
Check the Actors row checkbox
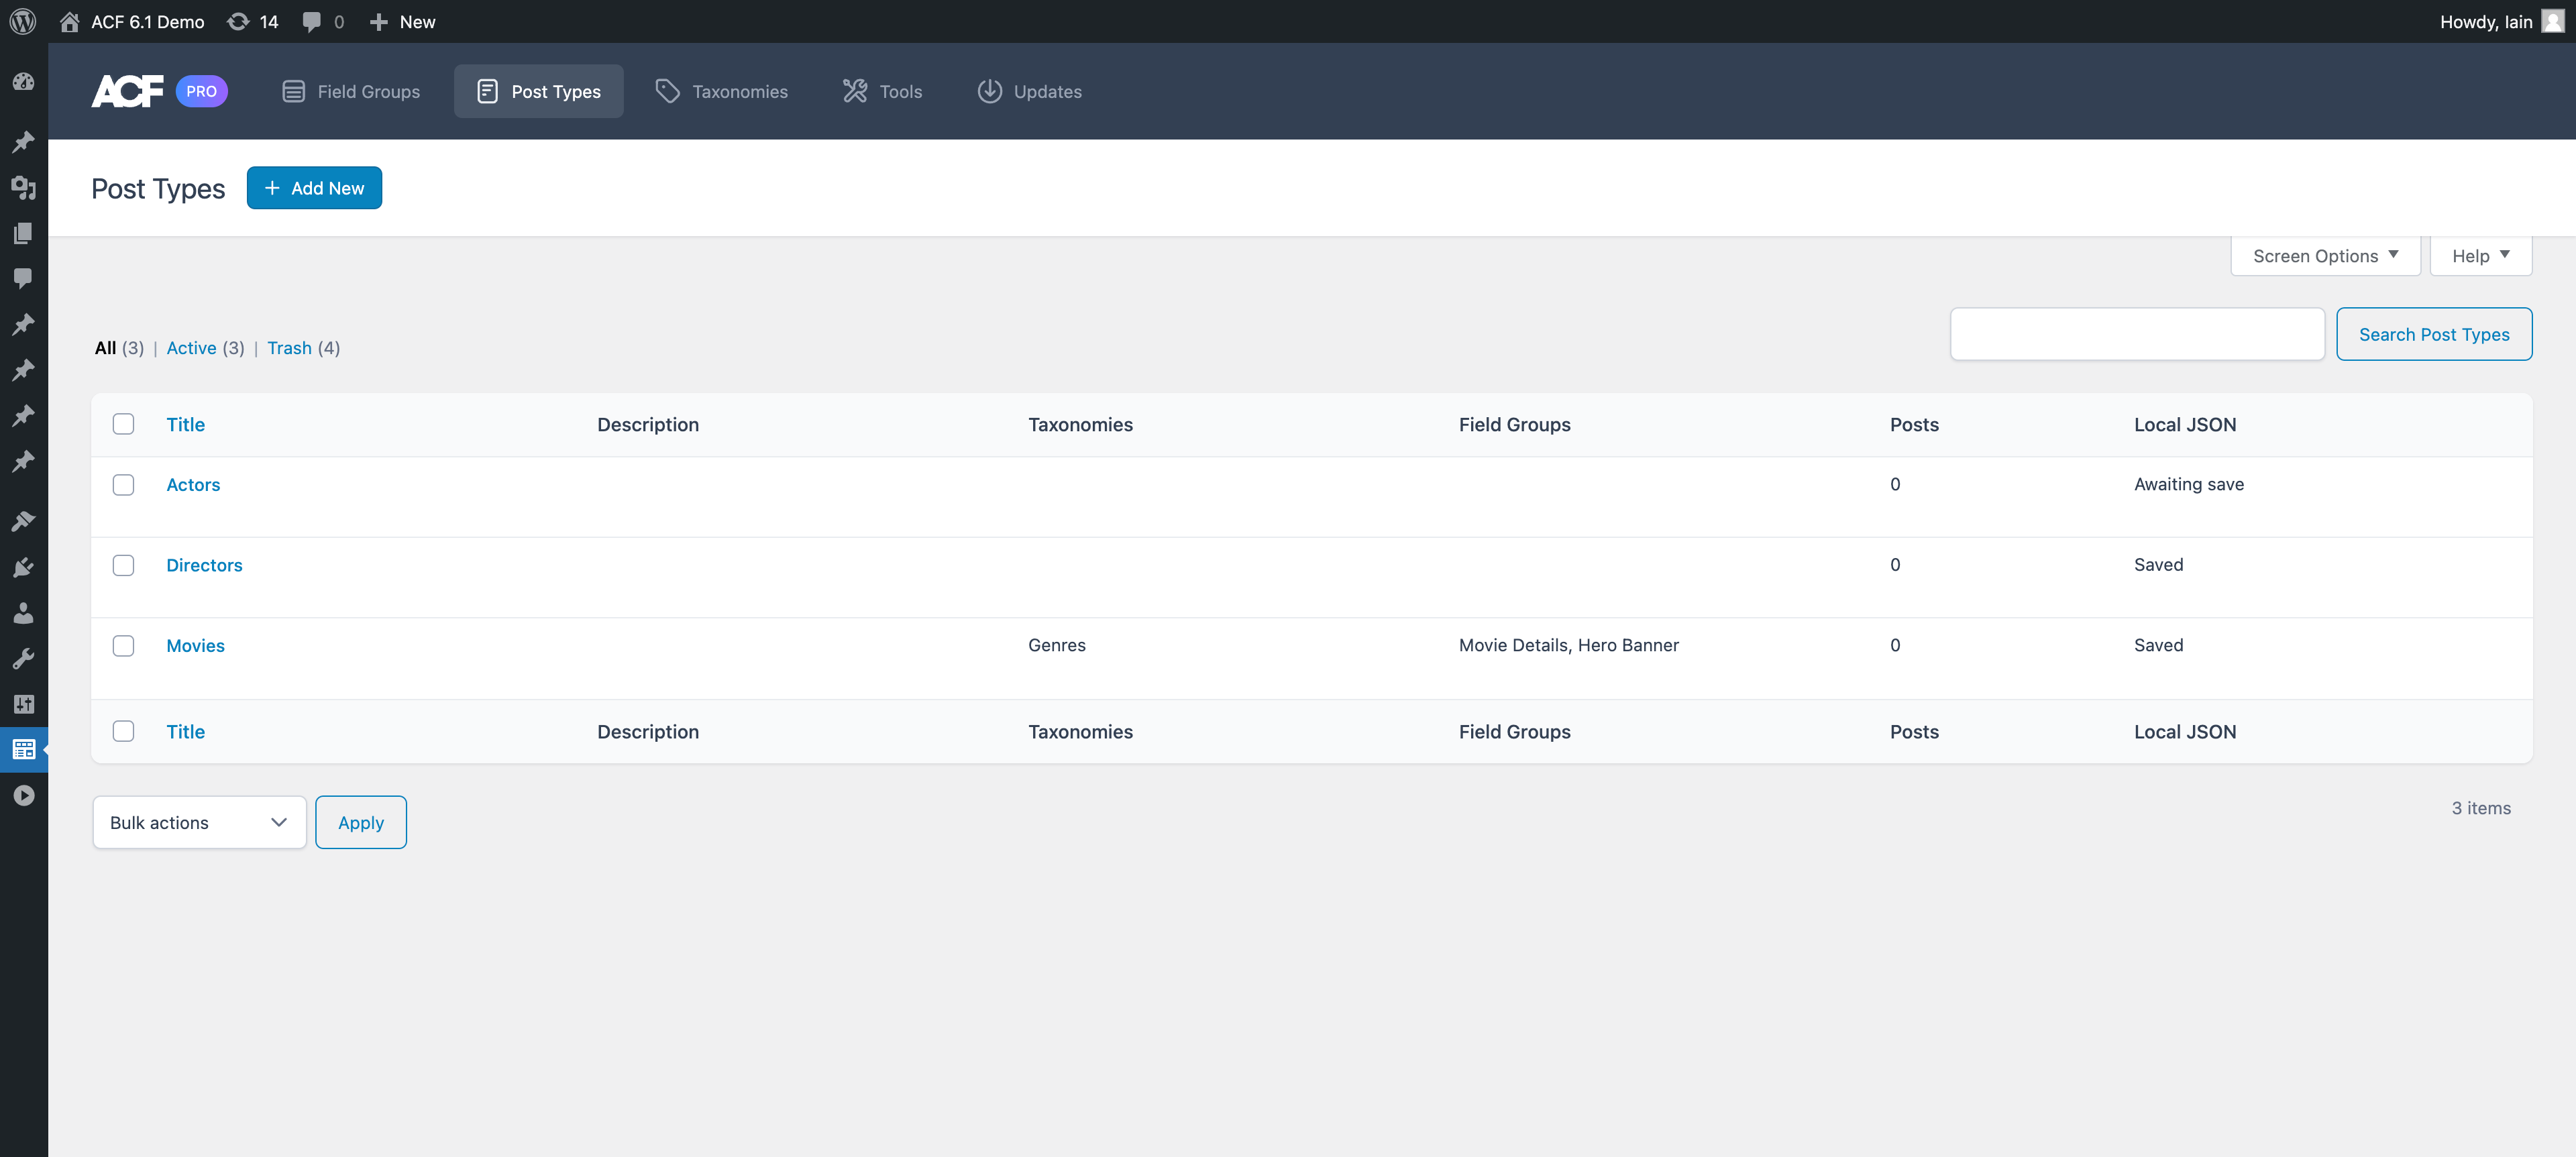pos(123,484)
